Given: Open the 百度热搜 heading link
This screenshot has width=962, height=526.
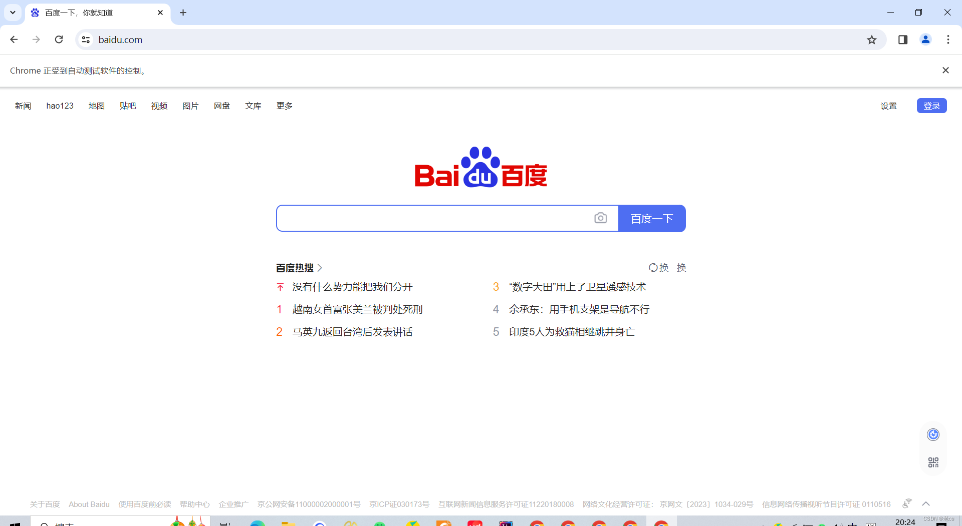Looking at the screenshot, I should coord(299,268).
